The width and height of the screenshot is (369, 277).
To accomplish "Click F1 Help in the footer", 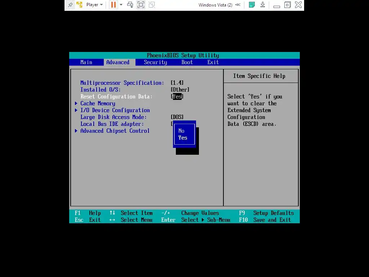I will 88,213.
